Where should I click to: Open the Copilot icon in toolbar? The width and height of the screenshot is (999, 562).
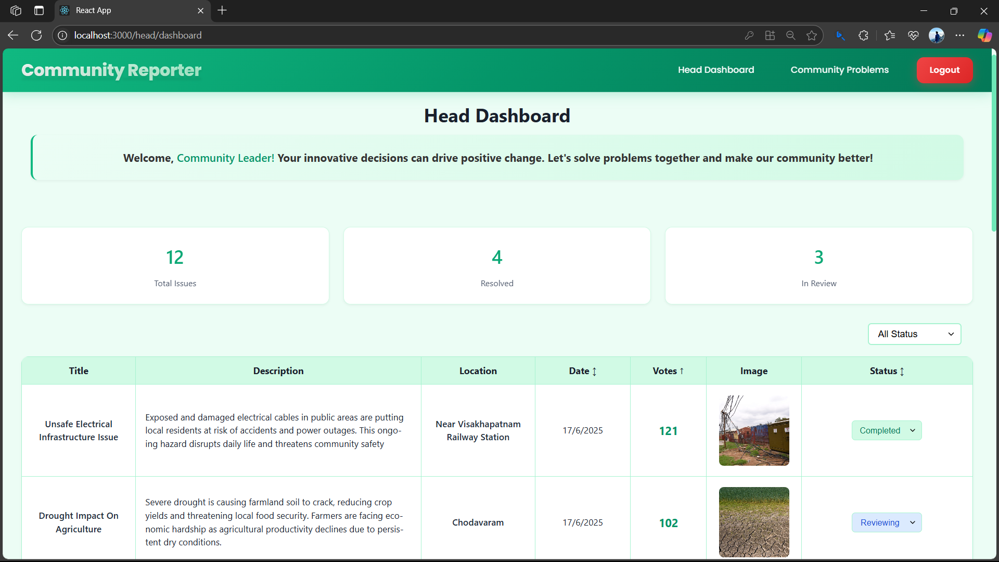984,35
